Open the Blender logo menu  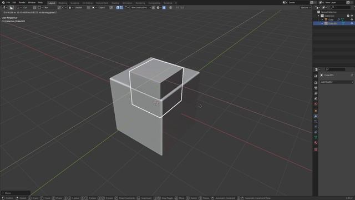(3, 2)
